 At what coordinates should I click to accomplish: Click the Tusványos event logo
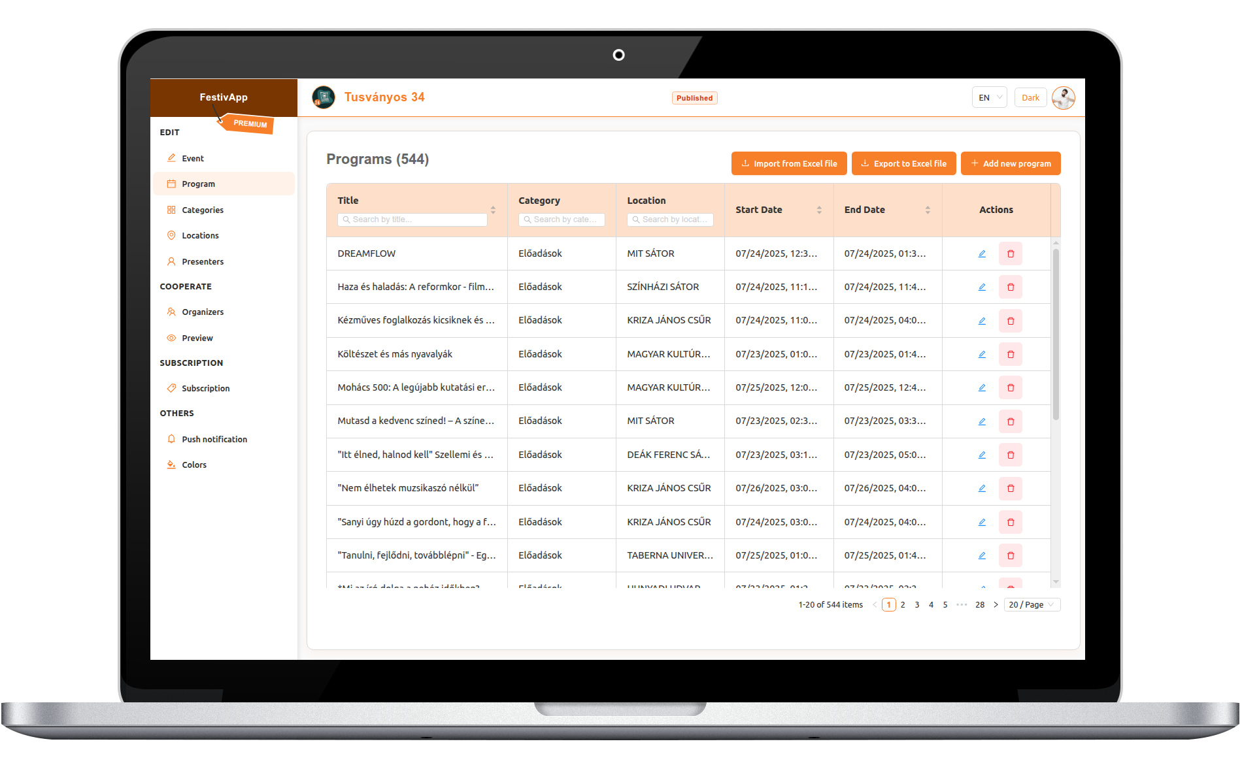(324, 97)
